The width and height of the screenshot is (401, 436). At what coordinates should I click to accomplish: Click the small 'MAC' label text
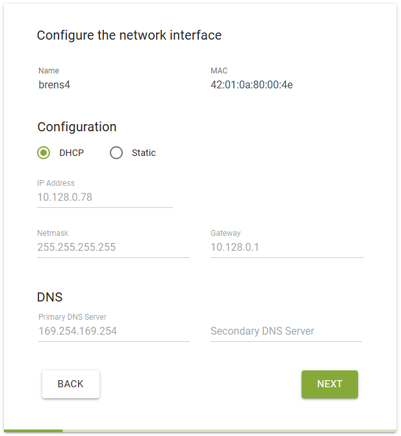(219, 71)
